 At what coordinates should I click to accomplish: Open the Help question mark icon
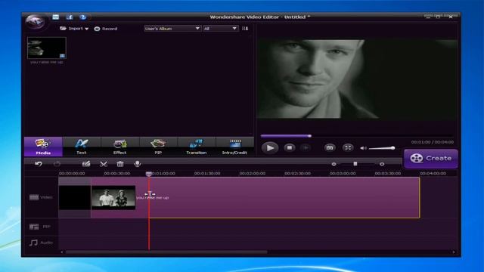pyautogui.click(x=82, y=17)
